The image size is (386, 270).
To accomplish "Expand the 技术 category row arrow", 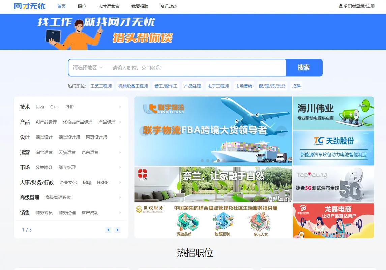I will pyautogui.click(x=120, y=107).
